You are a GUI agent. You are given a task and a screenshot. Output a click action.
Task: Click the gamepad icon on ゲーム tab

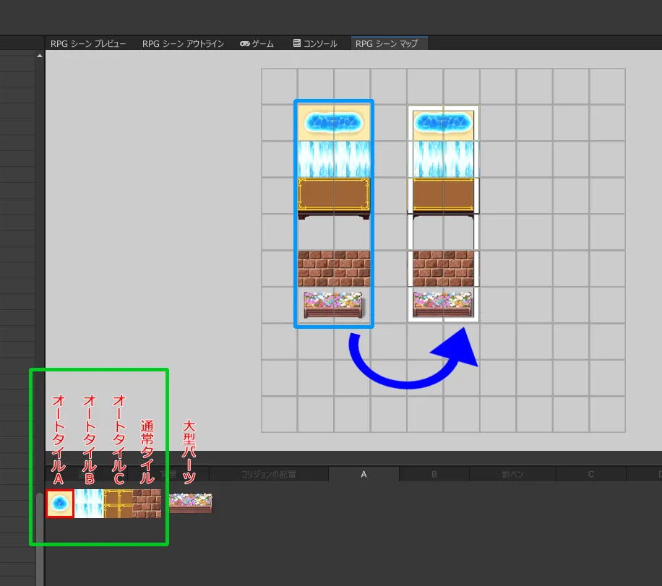click(245, 44)
